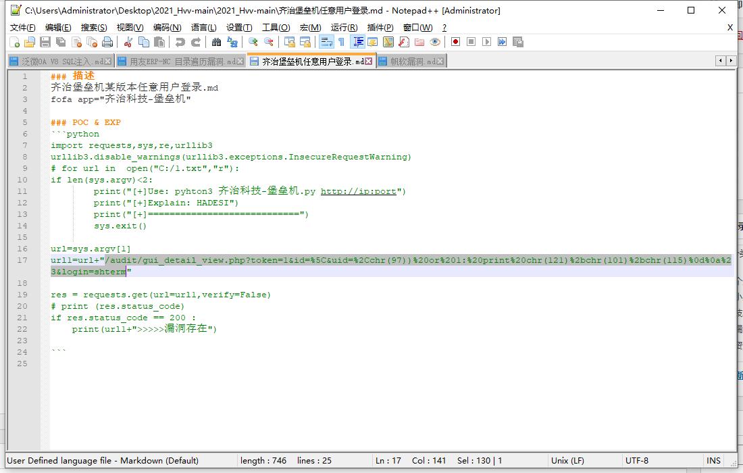Close the 齐治堡垒机任意用户登录.md tab
Screen dimensions: 743x473
tap(369, 61)
